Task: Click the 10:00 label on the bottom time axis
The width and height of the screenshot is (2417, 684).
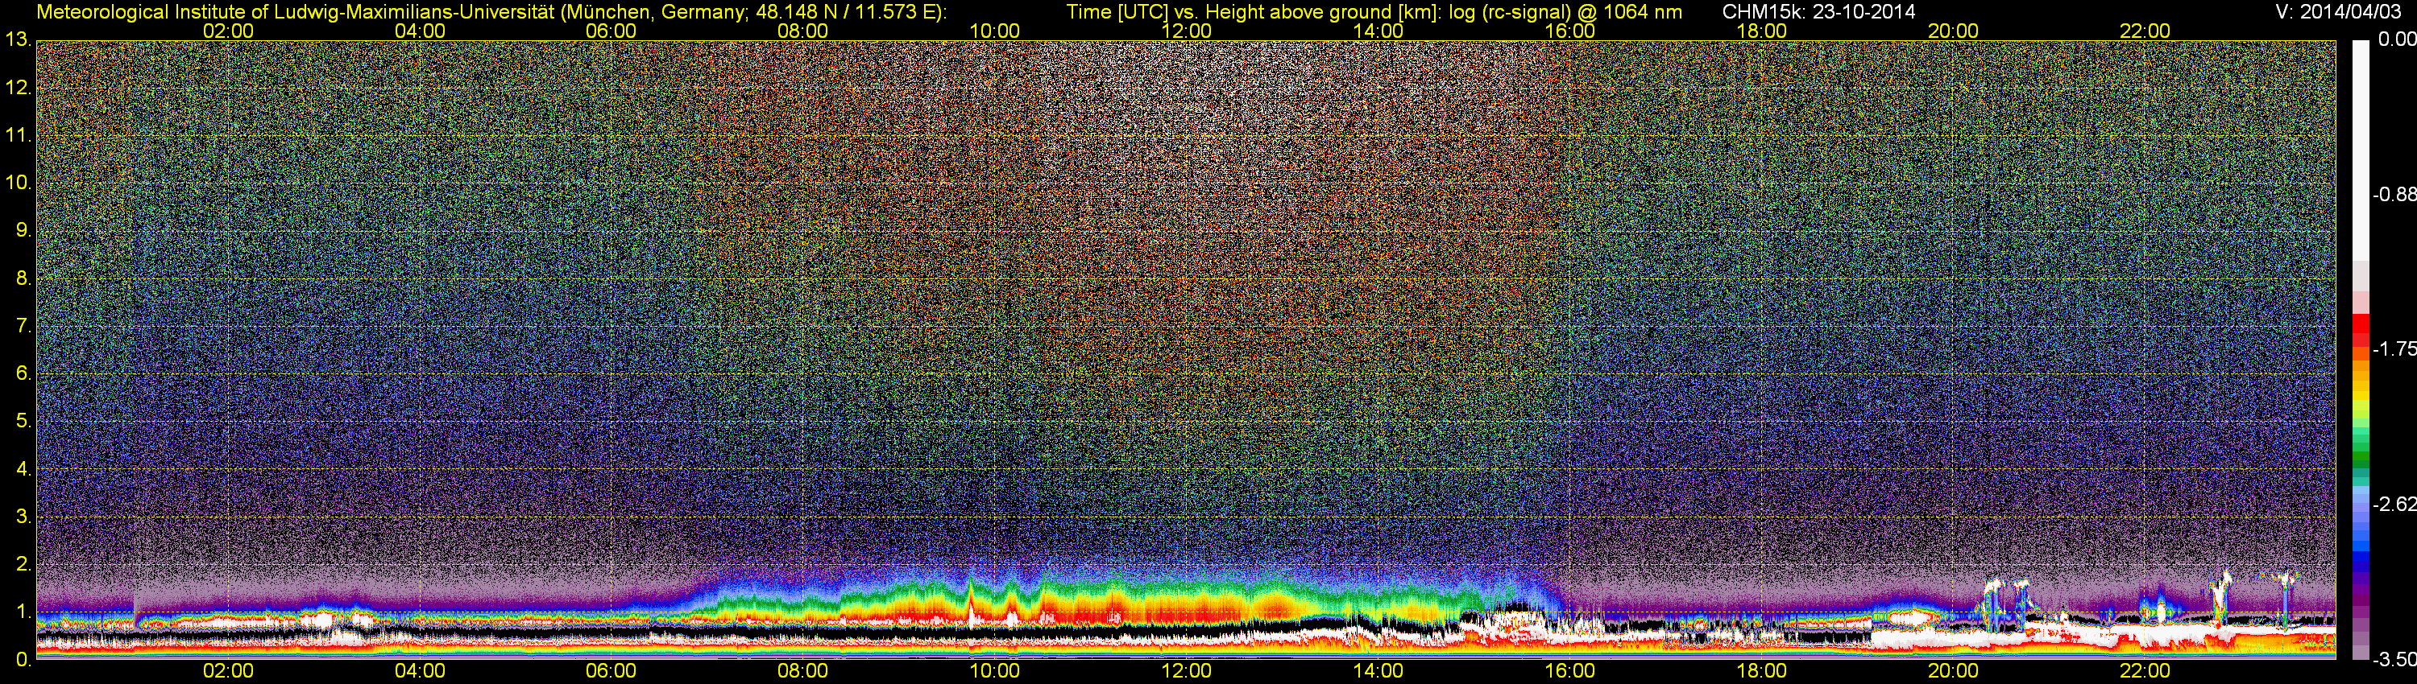Action: coord(994,671)
